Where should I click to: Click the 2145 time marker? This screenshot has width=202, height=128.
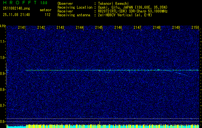point(99,28)
